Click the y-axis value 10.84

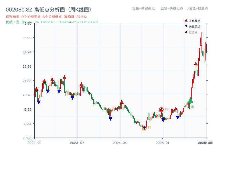click(27, 124)
